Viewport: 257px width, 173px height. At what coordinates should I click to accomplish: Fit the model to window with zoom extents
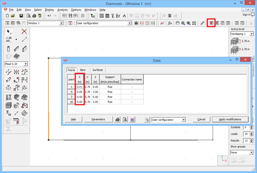[x=194, y=23]
